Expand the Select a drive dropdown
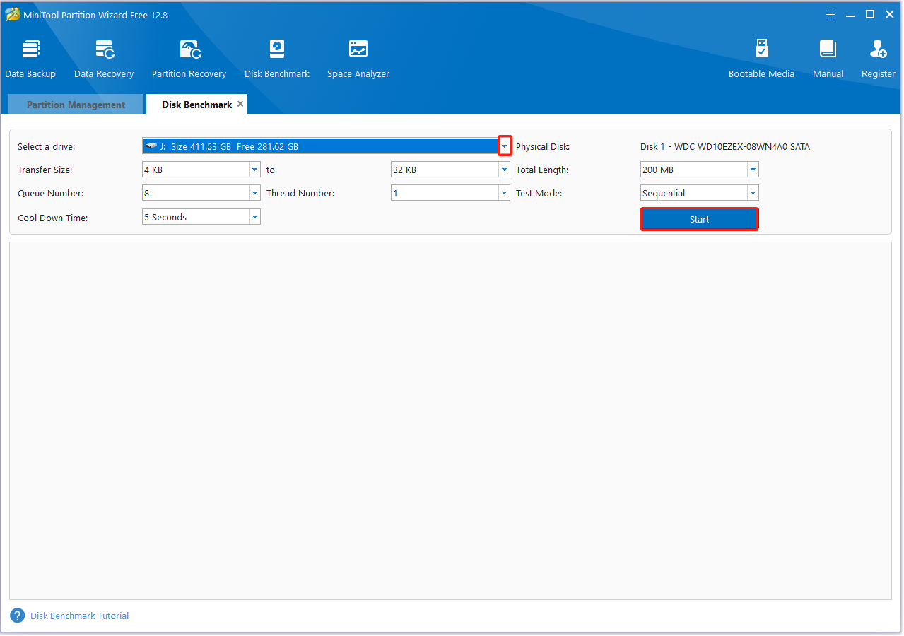This screenshot has height=636, width=904. tap(505, 146)
